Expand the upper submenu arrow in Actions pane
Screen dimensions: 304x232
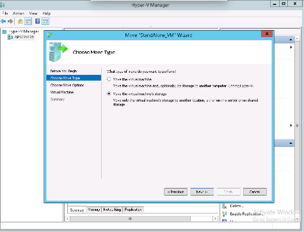[x=291, y=47]
